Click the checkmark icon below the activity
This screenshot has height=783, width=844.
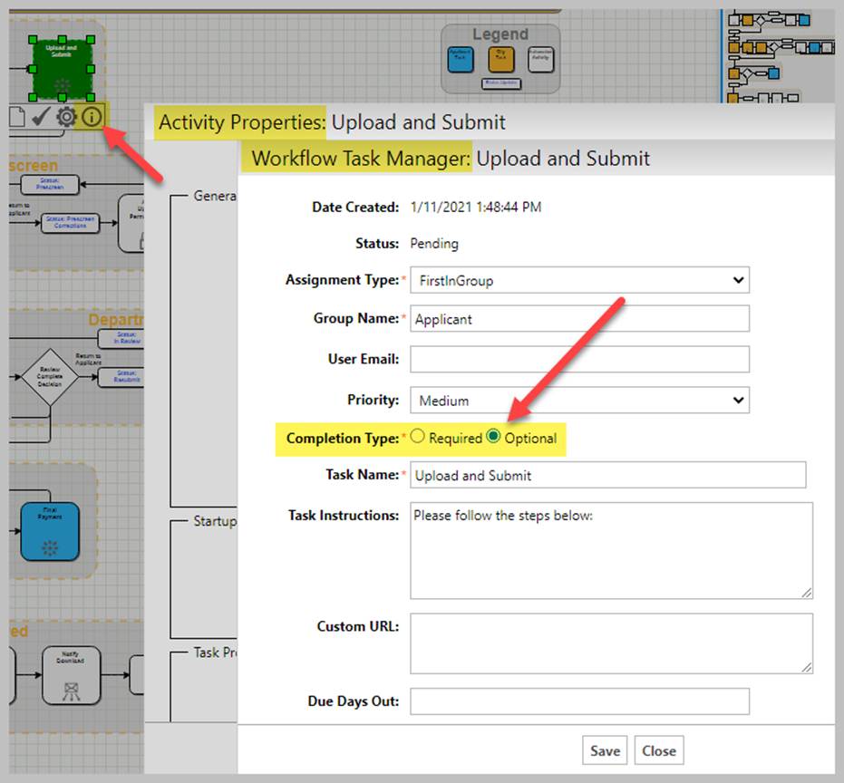coord(41,116)
